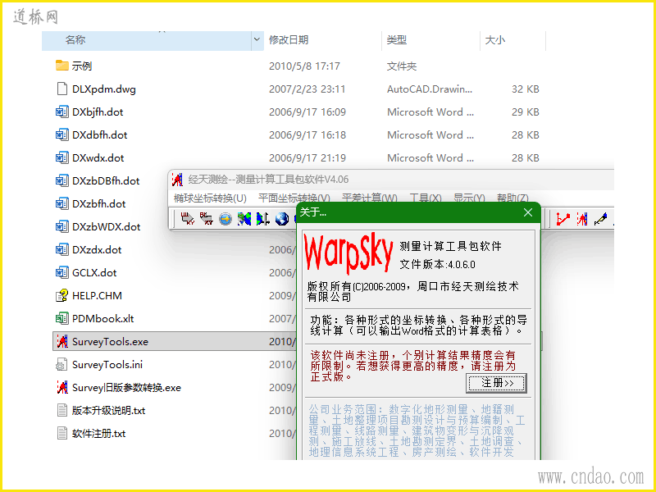Click the red surveyor toolbar icon near pen
The image size is (656, 492).
point(582,219)
